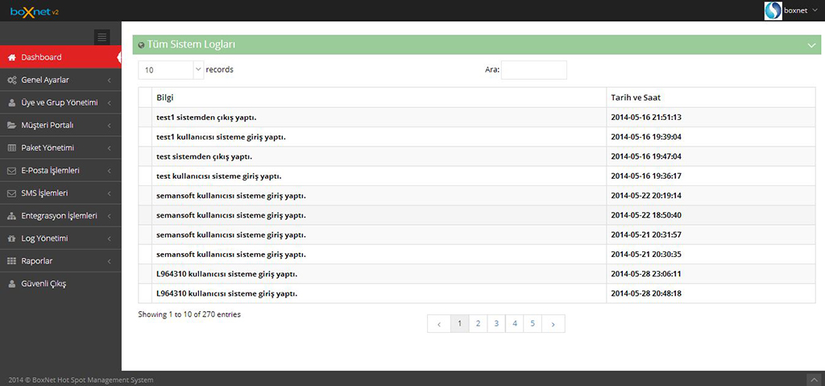Collapse the Tüm Sistem Logları panel chevron
The width and height of the screenshot is (825, 386).
click(811, 45)
